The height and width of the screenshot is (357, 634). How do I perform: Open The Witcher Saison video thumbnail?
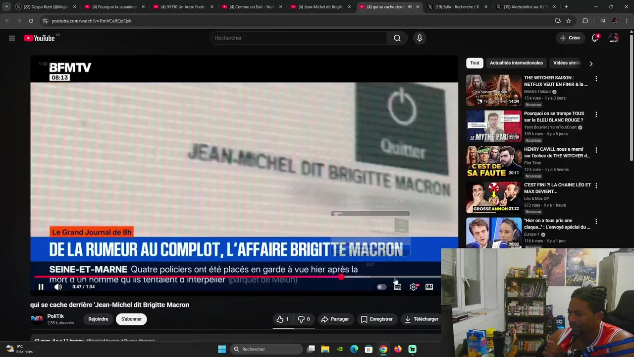coord(494,90)
